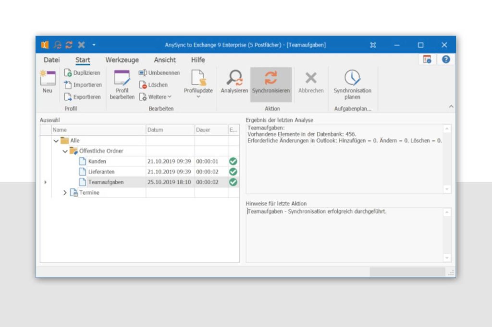Click green status check for Teamaufgaben
Image resolution: width=492 pixels, height=327 pixels.
233,182
